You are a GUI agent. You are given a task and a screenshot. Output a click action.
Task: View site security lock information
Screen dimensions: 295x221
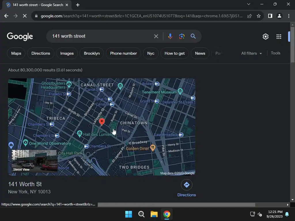36,16
